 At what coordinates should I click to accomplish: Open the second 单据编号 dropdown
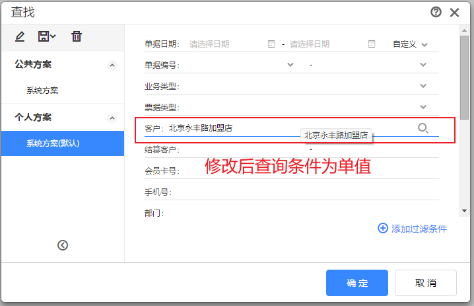pos(423,65)
